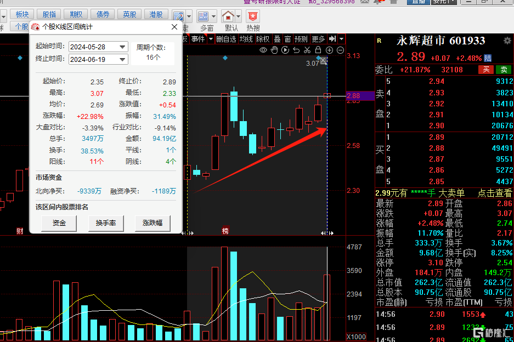The image size is (514, 342).
Task: Click the 资金 ranking button
Action: 59,223
